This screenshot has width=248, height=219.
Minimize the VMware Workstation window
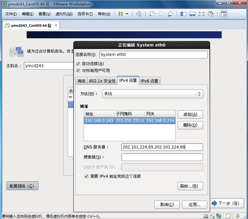(x=220, y=3)
